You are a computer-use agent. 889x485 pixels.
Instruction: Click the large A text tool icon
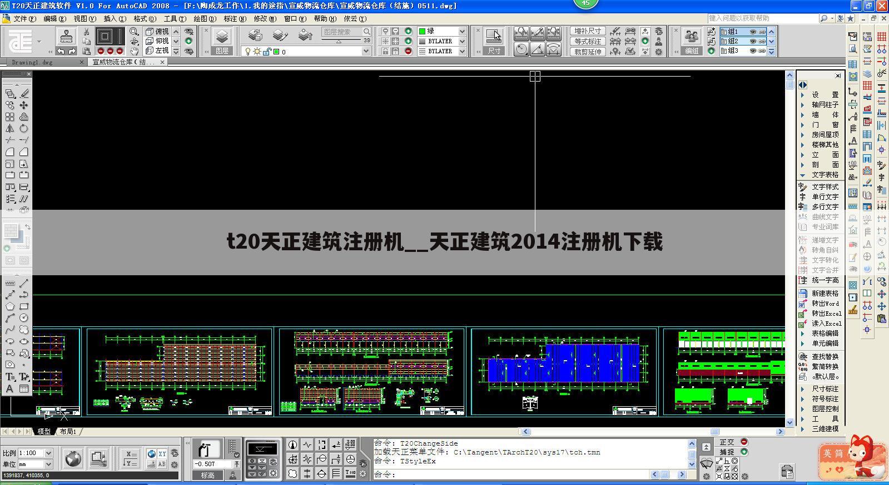pos(9,389)
